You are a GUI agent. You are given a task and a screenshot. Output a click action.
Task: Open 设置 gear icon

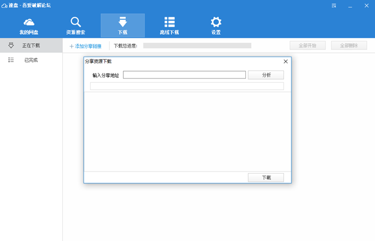[x=216, y=22]
